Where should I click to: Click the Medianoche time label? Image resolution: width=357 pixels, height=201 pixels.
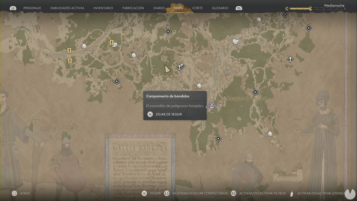click(334, 5)
